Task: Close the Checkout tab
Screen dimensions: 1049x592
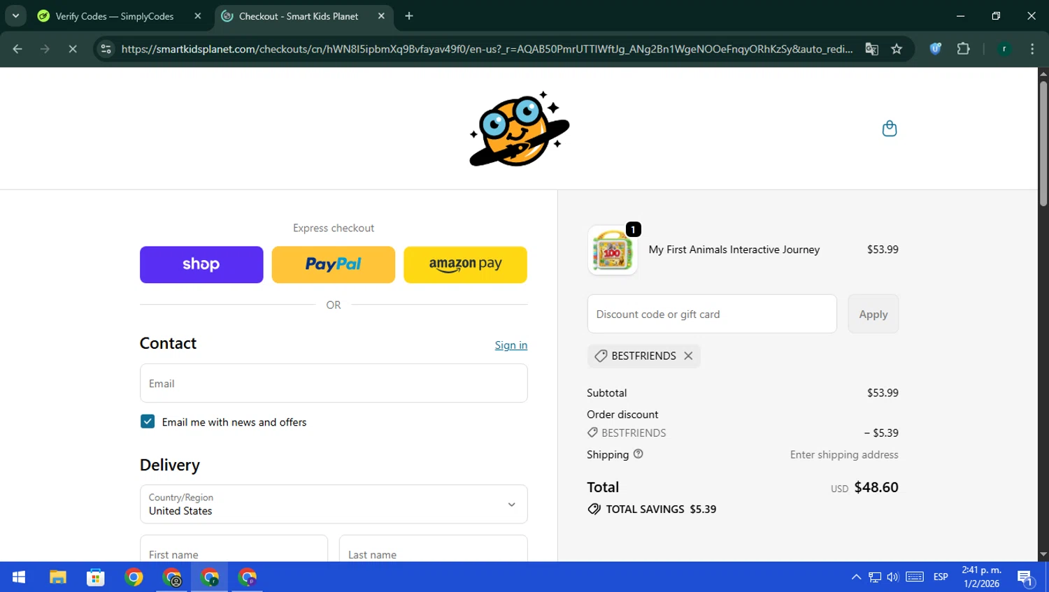Action: (x=381, y=16)
